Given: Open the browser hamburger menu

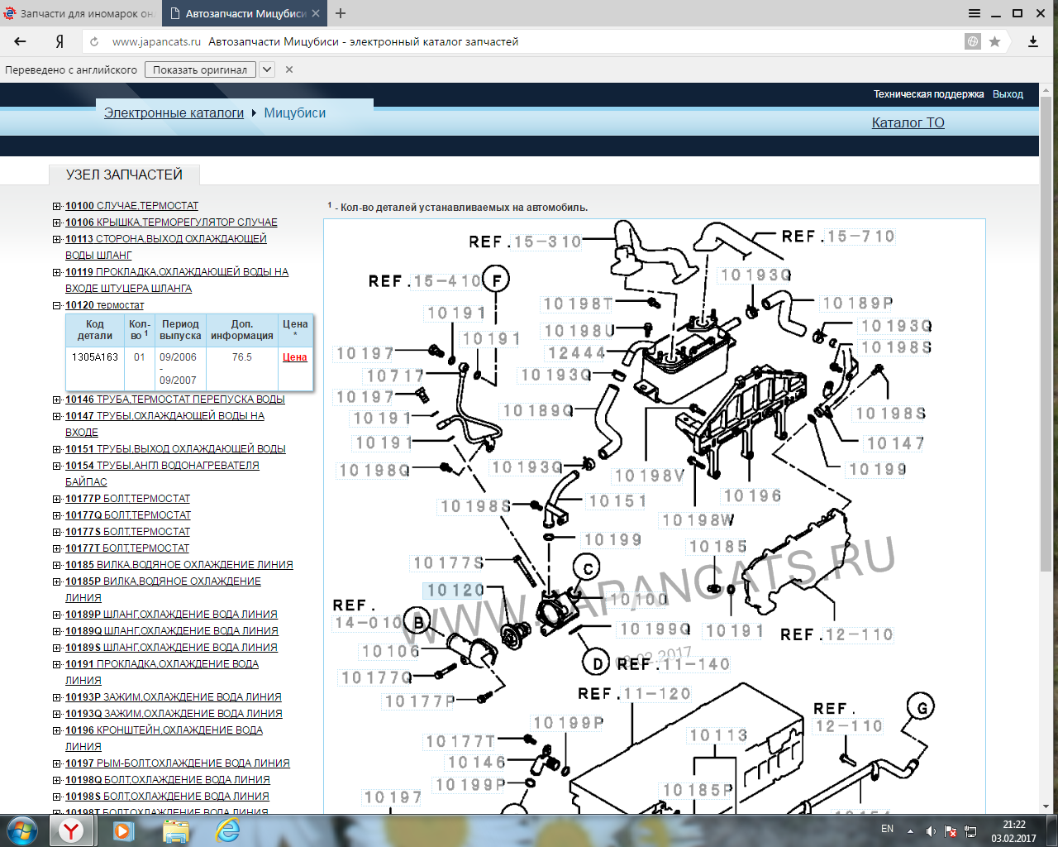Looking at the screenshot, I should point(975,13).
